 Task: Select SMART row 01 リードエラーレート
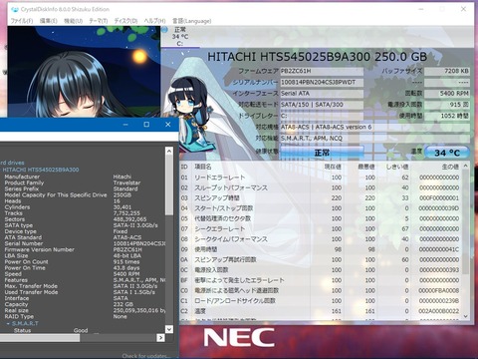pos(321,178)
